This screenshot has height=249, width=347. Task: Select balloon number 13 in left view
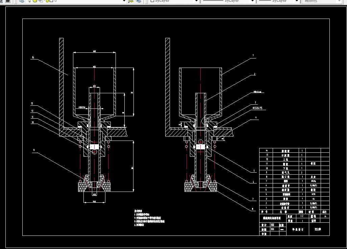[32, 104]
